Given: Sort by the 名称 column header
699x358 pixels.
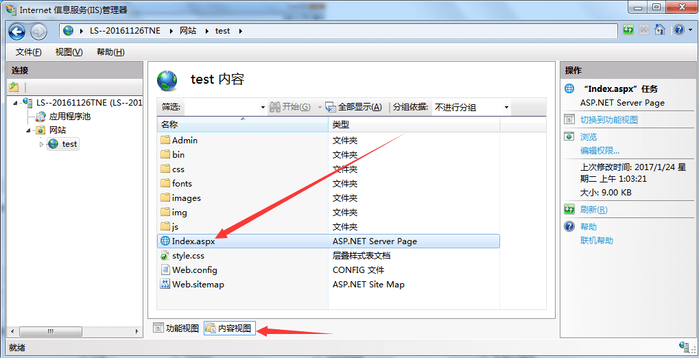Looking at the screenshot, I should [x=243, y=124].
